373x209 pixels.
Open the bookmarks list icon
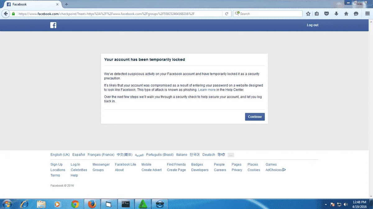pyautogui.click(x=317, y=14)
